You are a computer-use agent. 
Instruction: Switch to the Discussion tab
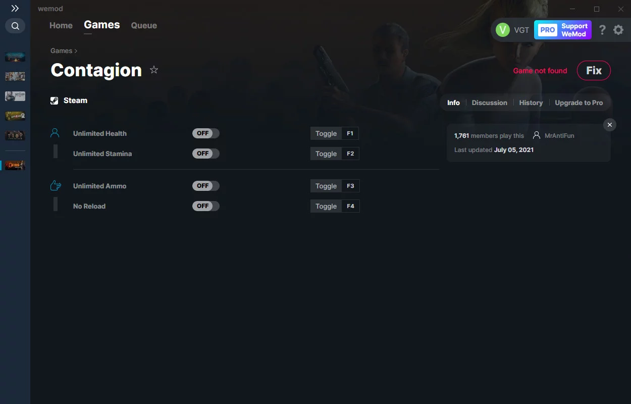489,103
